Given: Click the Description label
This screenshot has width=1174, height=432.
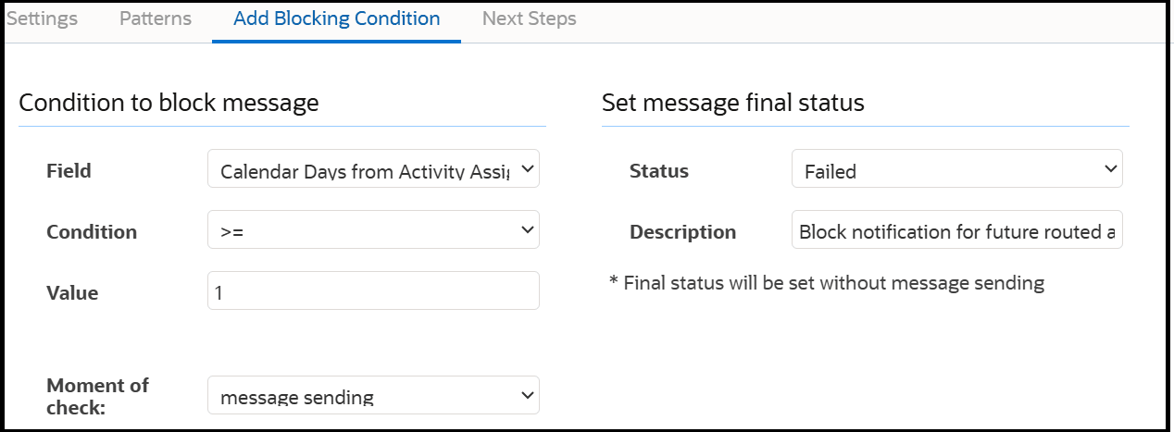Looking at the screenshot, I should click(682, 232).
